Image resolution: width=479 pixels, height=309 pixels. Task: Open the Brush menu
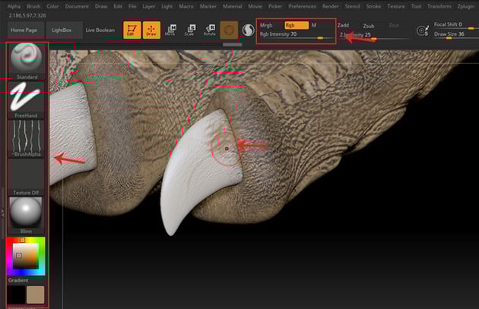point(33,6)
